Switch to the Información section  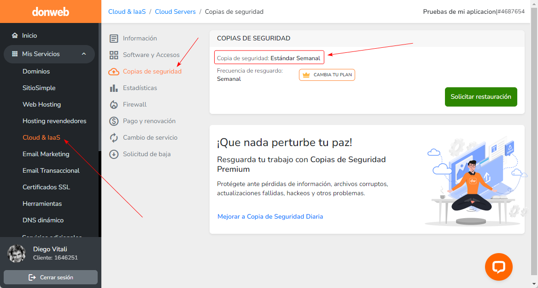click(140, 38)
